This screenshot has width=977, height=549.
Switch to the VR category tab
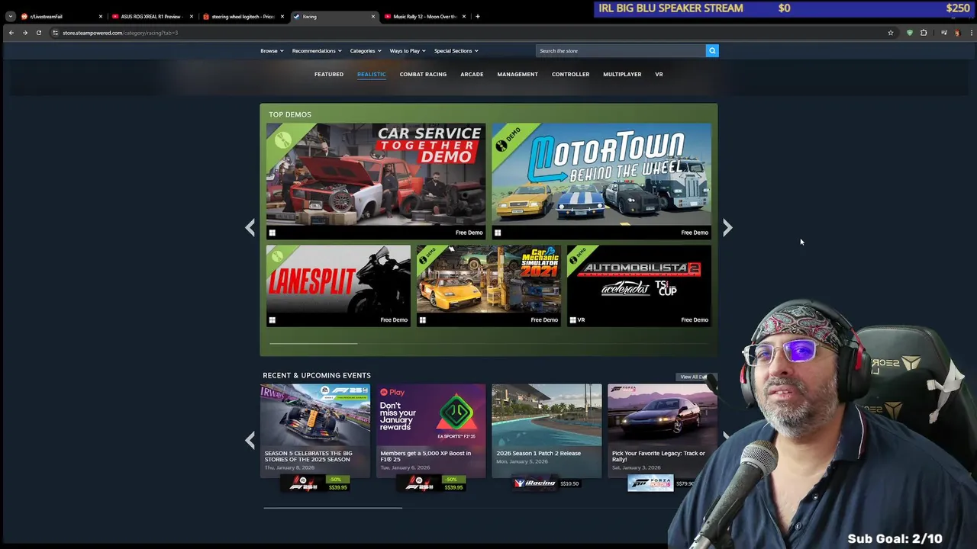point(659,74)
